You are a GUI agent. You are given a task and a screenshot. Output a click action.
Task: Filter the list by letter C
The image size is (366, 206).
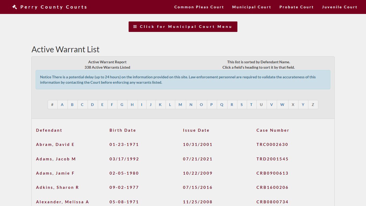tap(82, 105)
